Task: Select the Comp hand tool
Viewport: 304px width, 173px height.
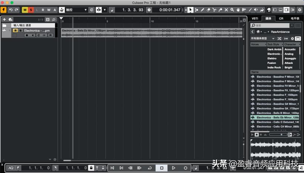Action: coord(238,10)
